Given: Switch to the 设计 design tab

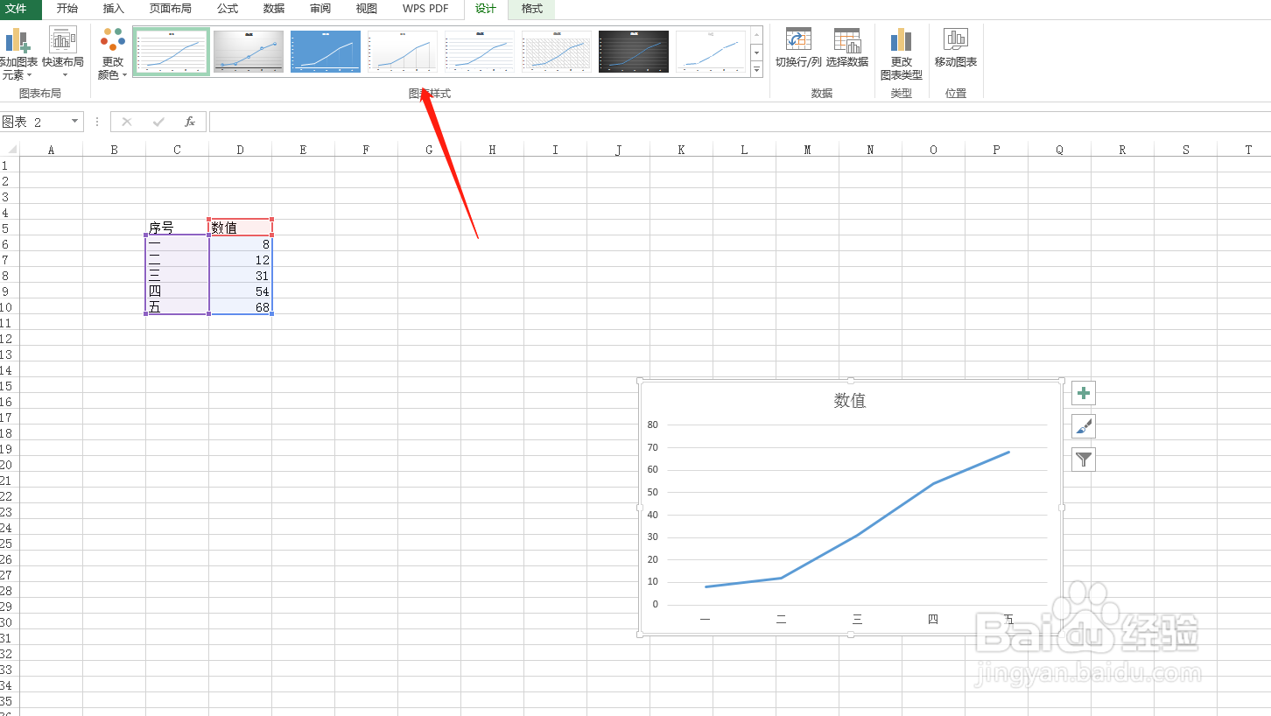Looking at the screenshot, I should pyautogui.click(x=486, y=9).
